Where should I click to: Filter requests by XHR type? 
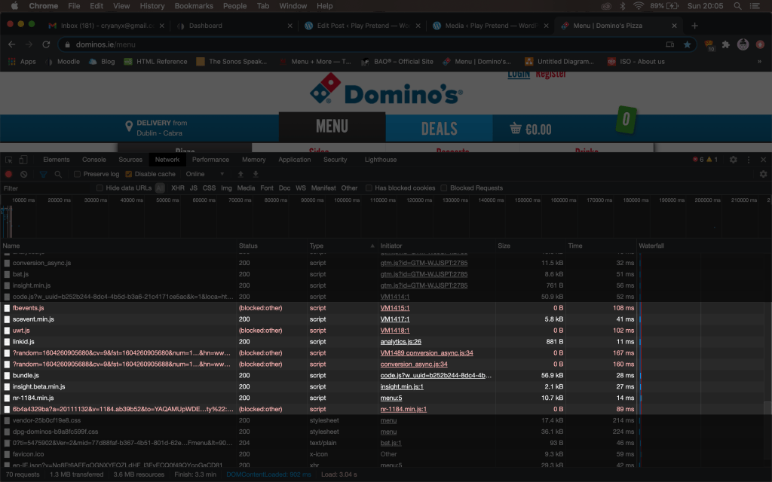click(x=178, y=188)
